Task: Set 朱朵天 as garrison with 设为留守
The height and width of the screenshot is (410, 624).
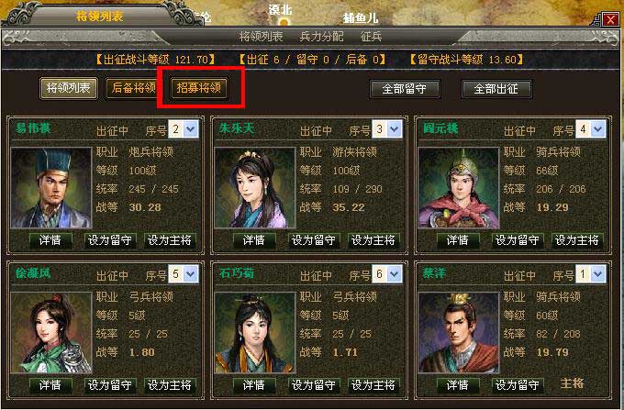Action: [314, 240]
